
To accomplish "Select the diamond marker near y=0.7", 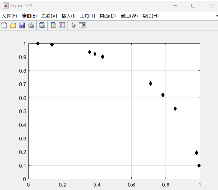I will click(x=150, y=84).
